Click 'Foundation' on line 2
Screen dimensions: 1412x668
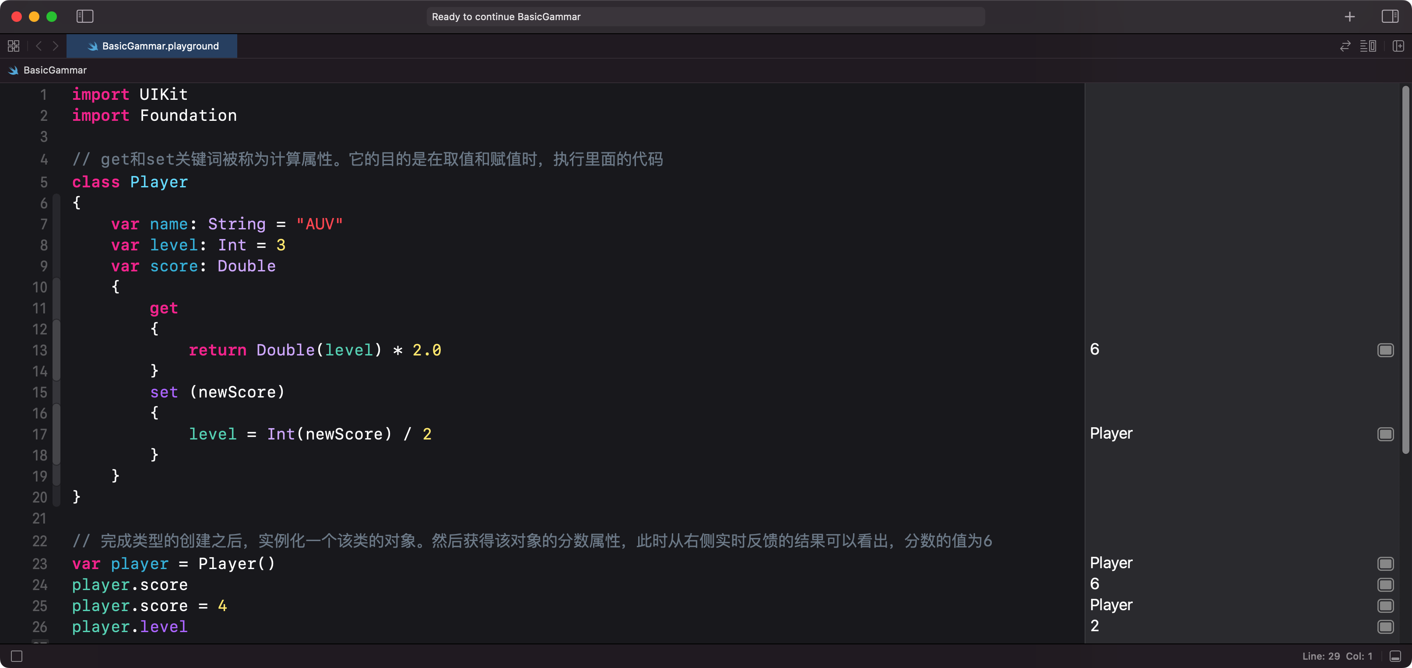pyautogui.click(x=188, y=116)
